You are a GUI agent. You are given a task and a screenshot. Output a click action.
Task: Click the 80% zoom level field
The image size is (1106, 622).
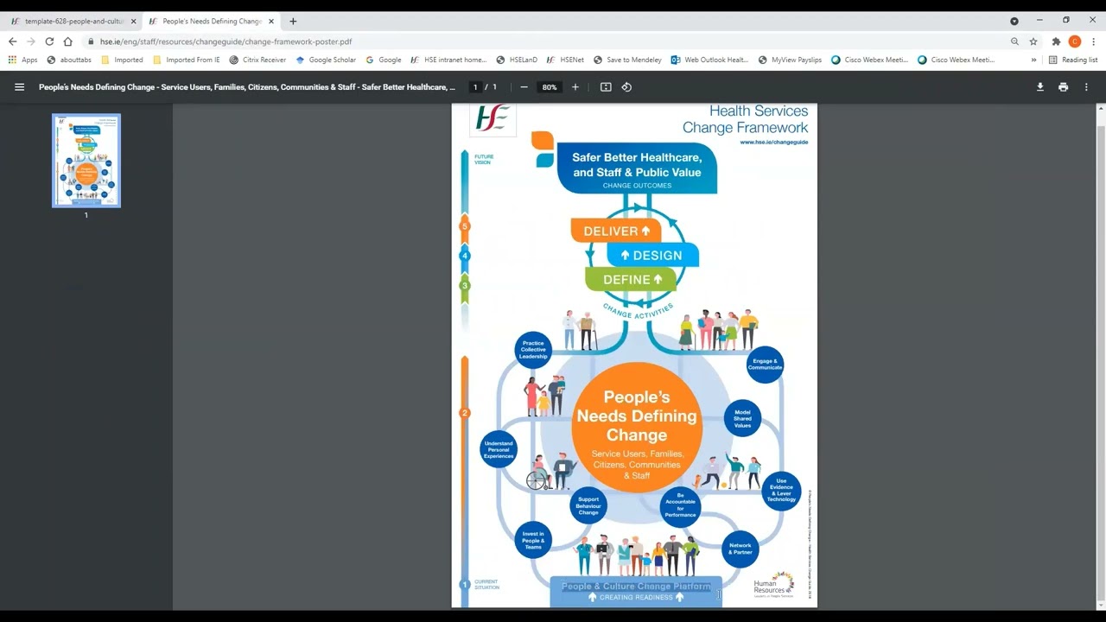(550, 87)
